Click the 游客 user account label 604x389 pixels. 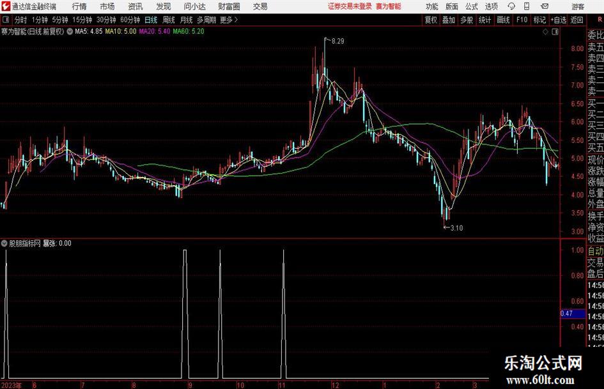coord(577,6)
